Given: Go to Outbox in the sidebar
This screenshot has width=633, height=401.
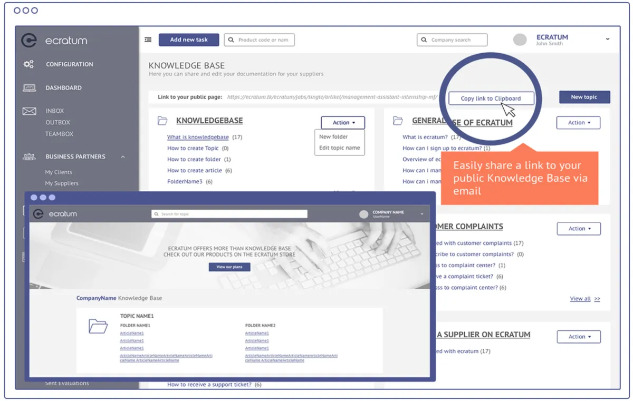Looking at the screenshot, I should click(x=57, y=122).
